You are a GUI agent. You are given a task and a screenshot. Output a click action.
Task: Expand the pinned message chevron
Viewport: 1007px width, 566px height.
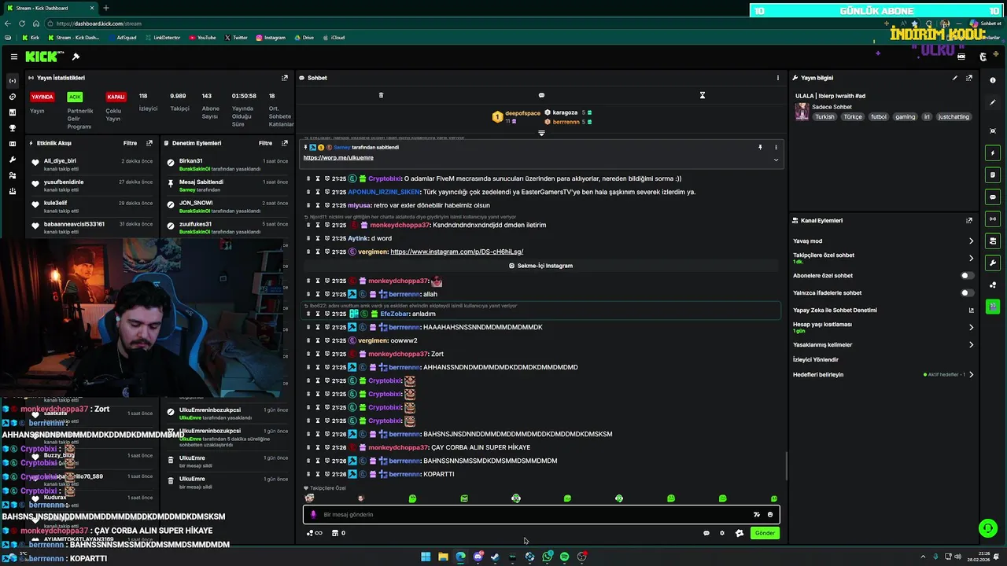pos(776,160)
